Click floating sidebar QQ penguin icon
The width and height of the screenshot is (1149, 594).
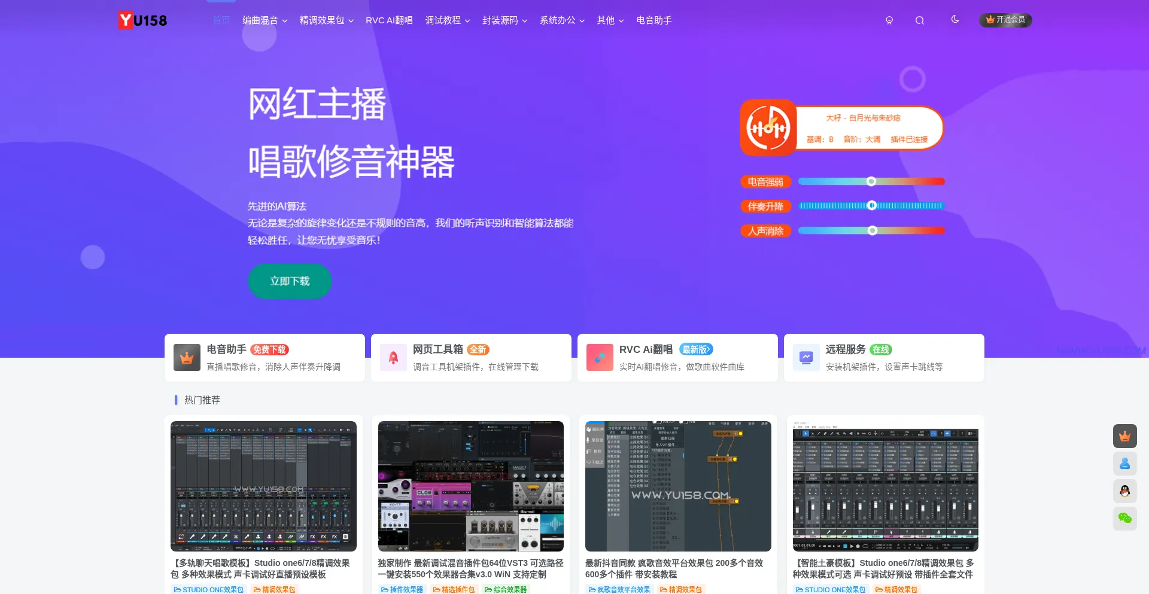[1125, 491]
